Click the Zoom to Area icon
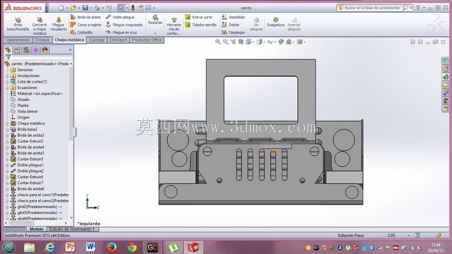 click(226, 42)
